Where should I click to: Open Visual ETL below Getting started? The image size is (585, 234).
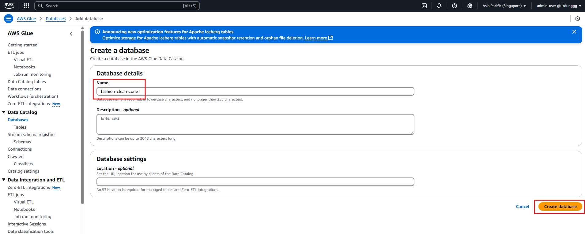point(24,60)
